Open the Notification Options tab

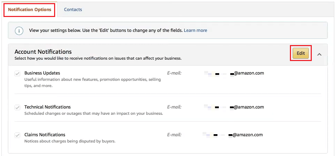click(29, 10)
